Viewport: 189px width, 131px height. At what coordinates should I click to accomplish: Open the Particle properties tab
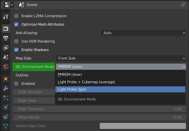pos(6,98)
